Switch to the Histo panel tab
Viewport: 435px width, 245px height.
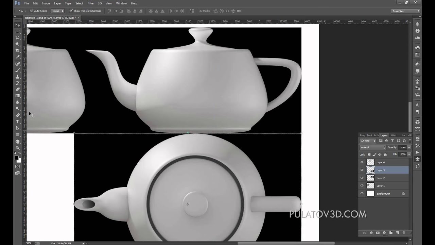pyautogui.click(x=394, y=135)
